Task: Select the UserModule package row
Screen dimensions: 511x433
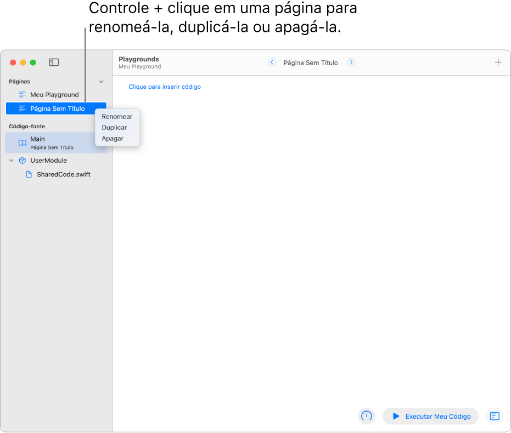Action: pyautogui.click(x=56, y=161)
